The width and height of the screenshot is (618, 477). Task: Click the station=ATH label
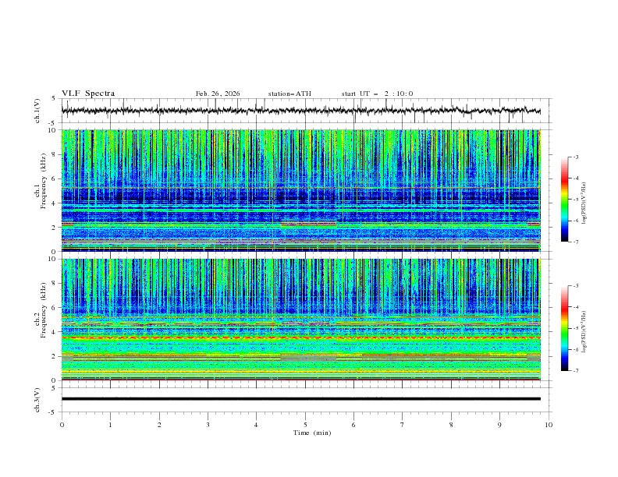(289, 94)
